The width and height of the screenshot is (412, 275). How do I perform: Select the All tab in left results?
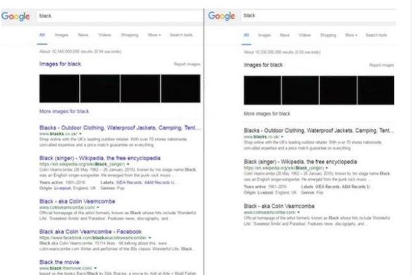[x=42, y=35]
